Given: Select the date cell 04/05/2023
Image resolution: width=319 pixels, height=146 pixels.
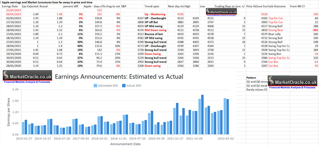Looking at the screenshot, I should [11, 14].
